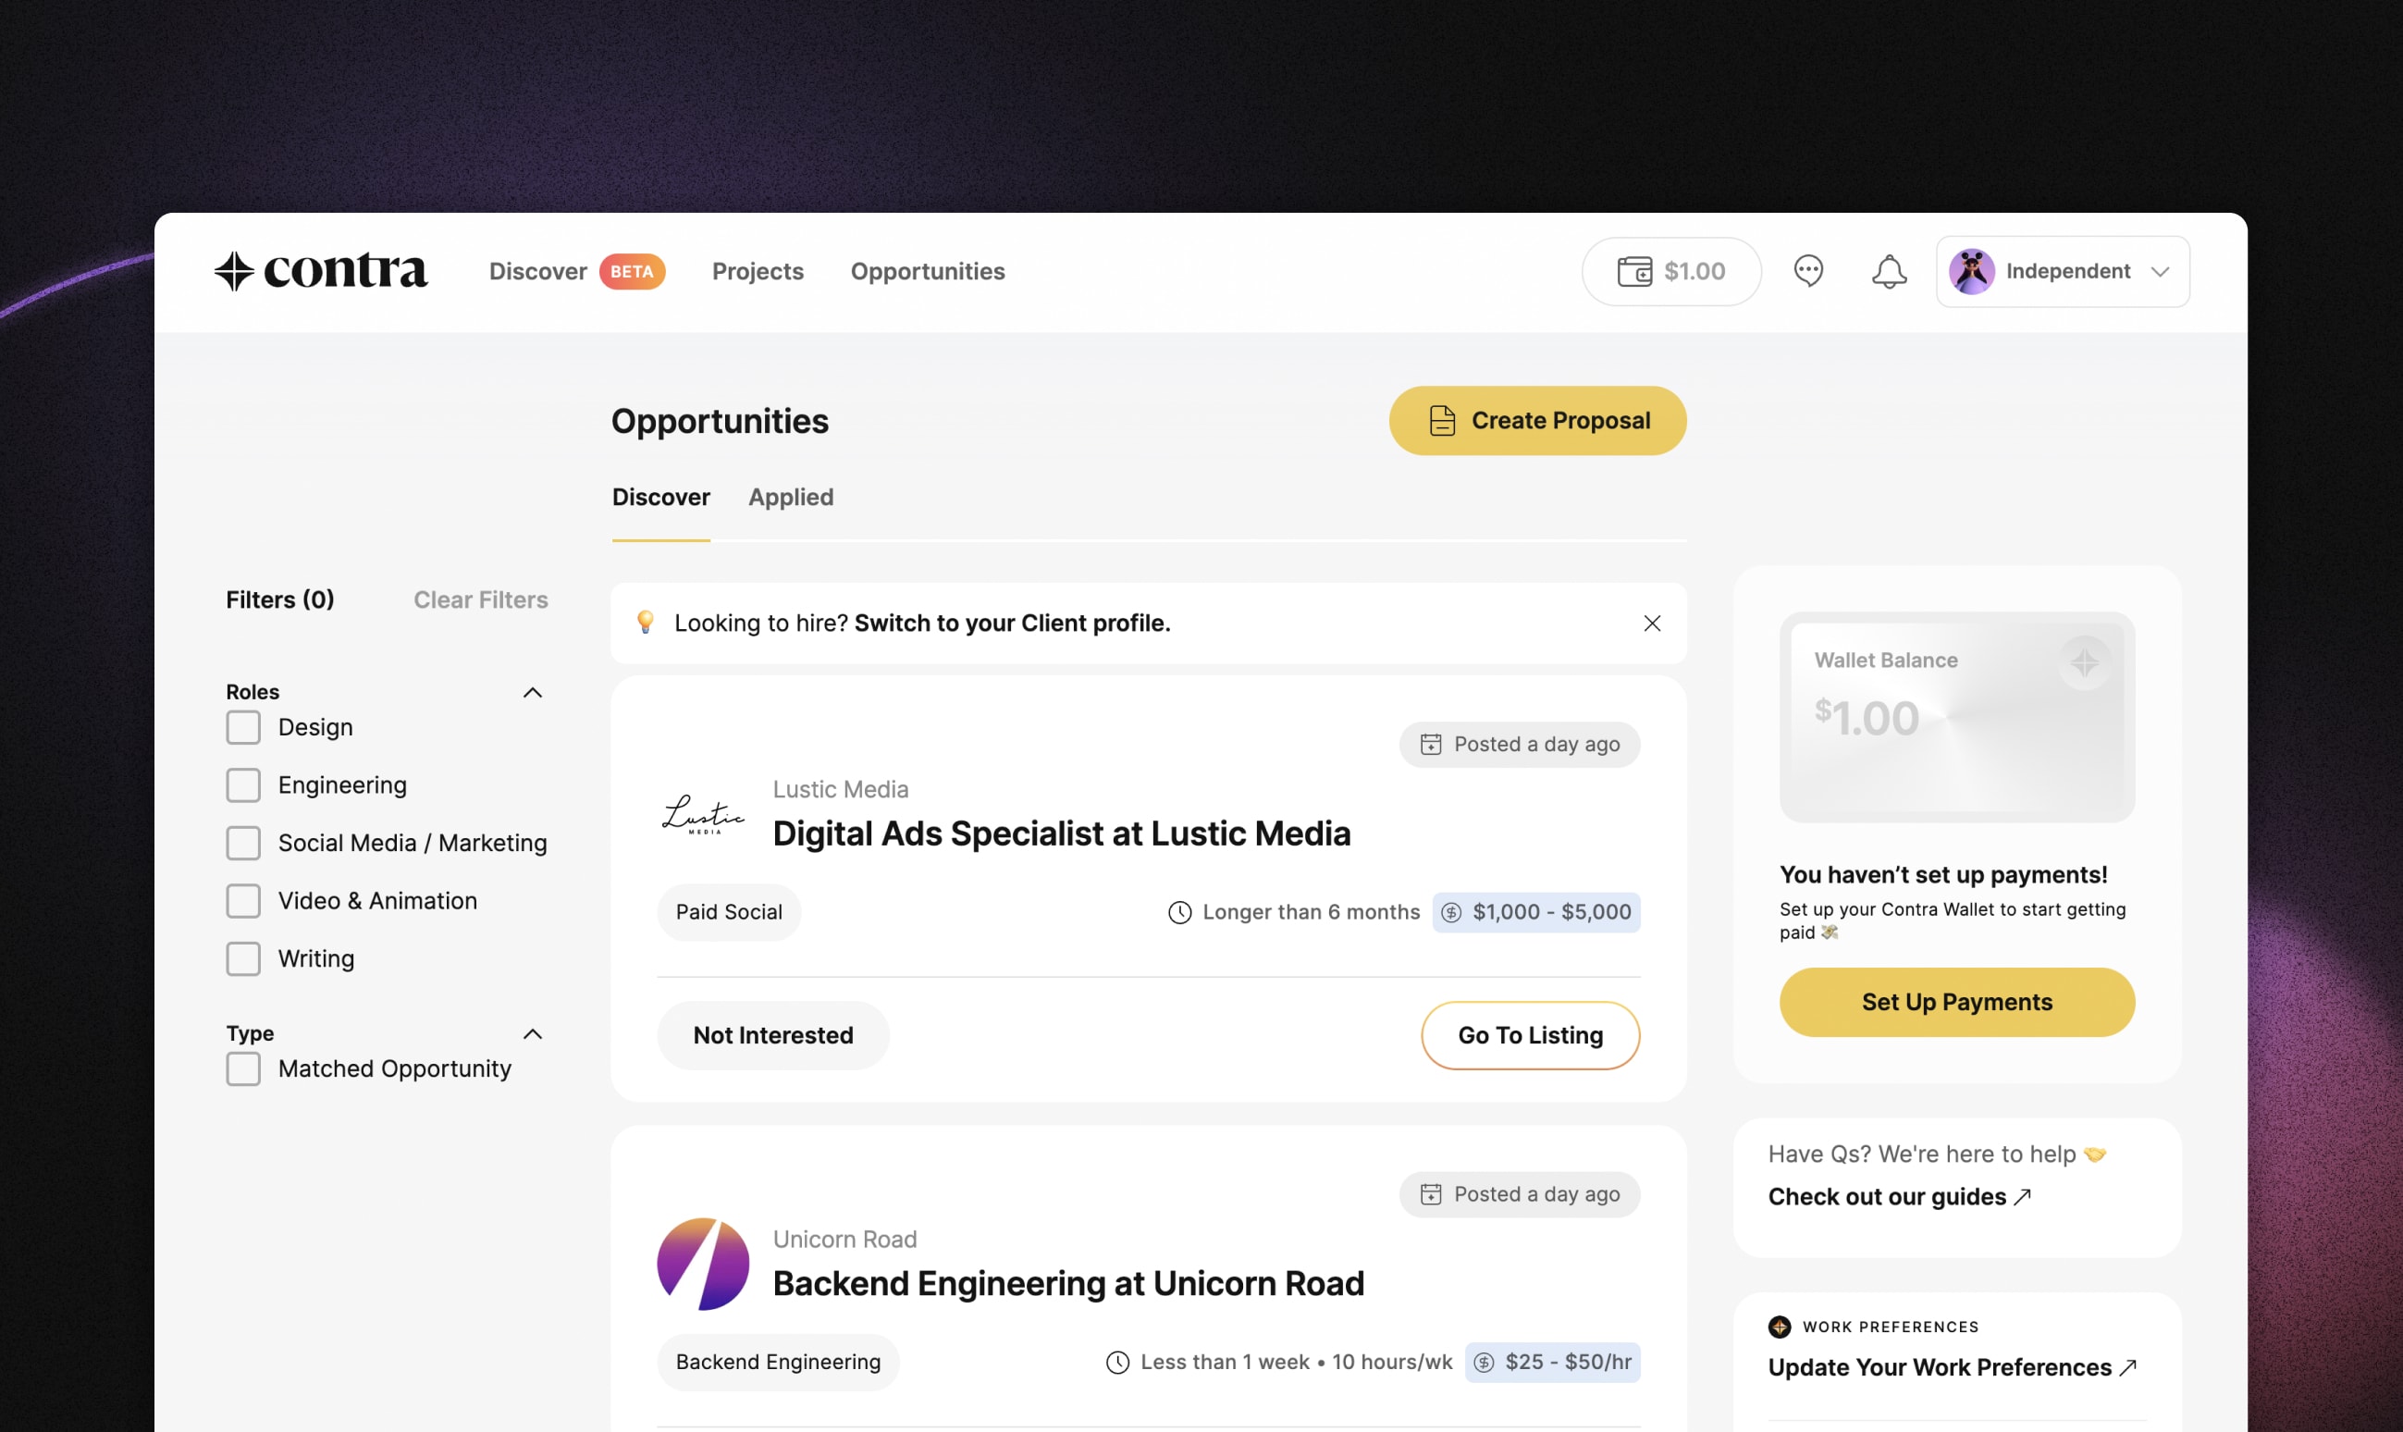Image resolution: width=2403 pixels, height=1432 pixels.
Task: Click Go To Listing for Lustic Media
Action: pyautogui.click(x=1530, y=1034)
